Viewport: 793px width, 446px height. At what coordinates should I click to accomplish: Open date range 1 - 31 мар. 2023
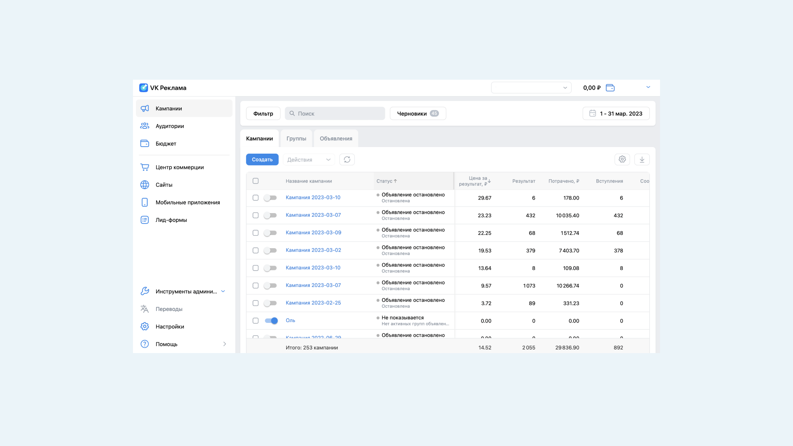(x=616, y=113)
